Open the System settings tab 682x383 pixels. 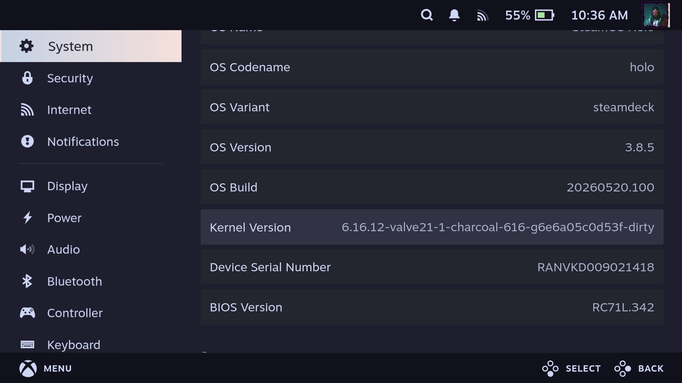91,46
